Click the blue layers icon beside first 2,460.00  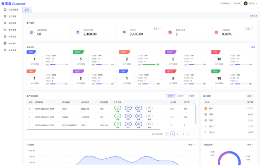click(78, 32)
